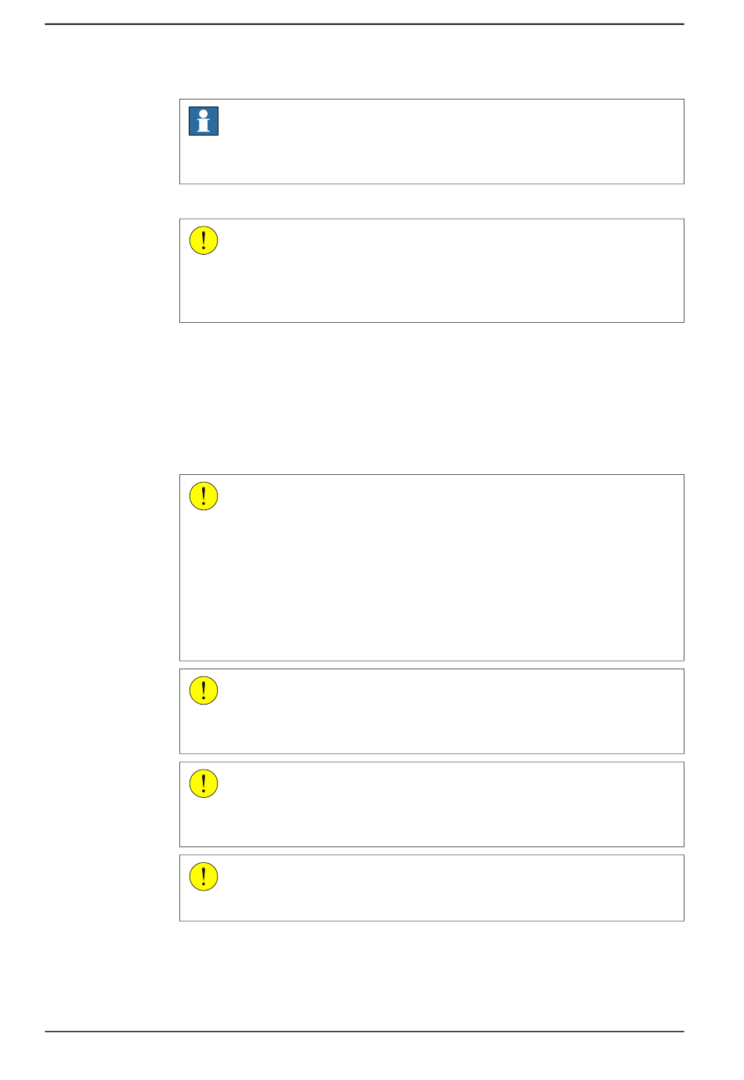Click the first yellow caution exclamation icon
Screen dimensions: 744x1080
[x=204, y=241]
